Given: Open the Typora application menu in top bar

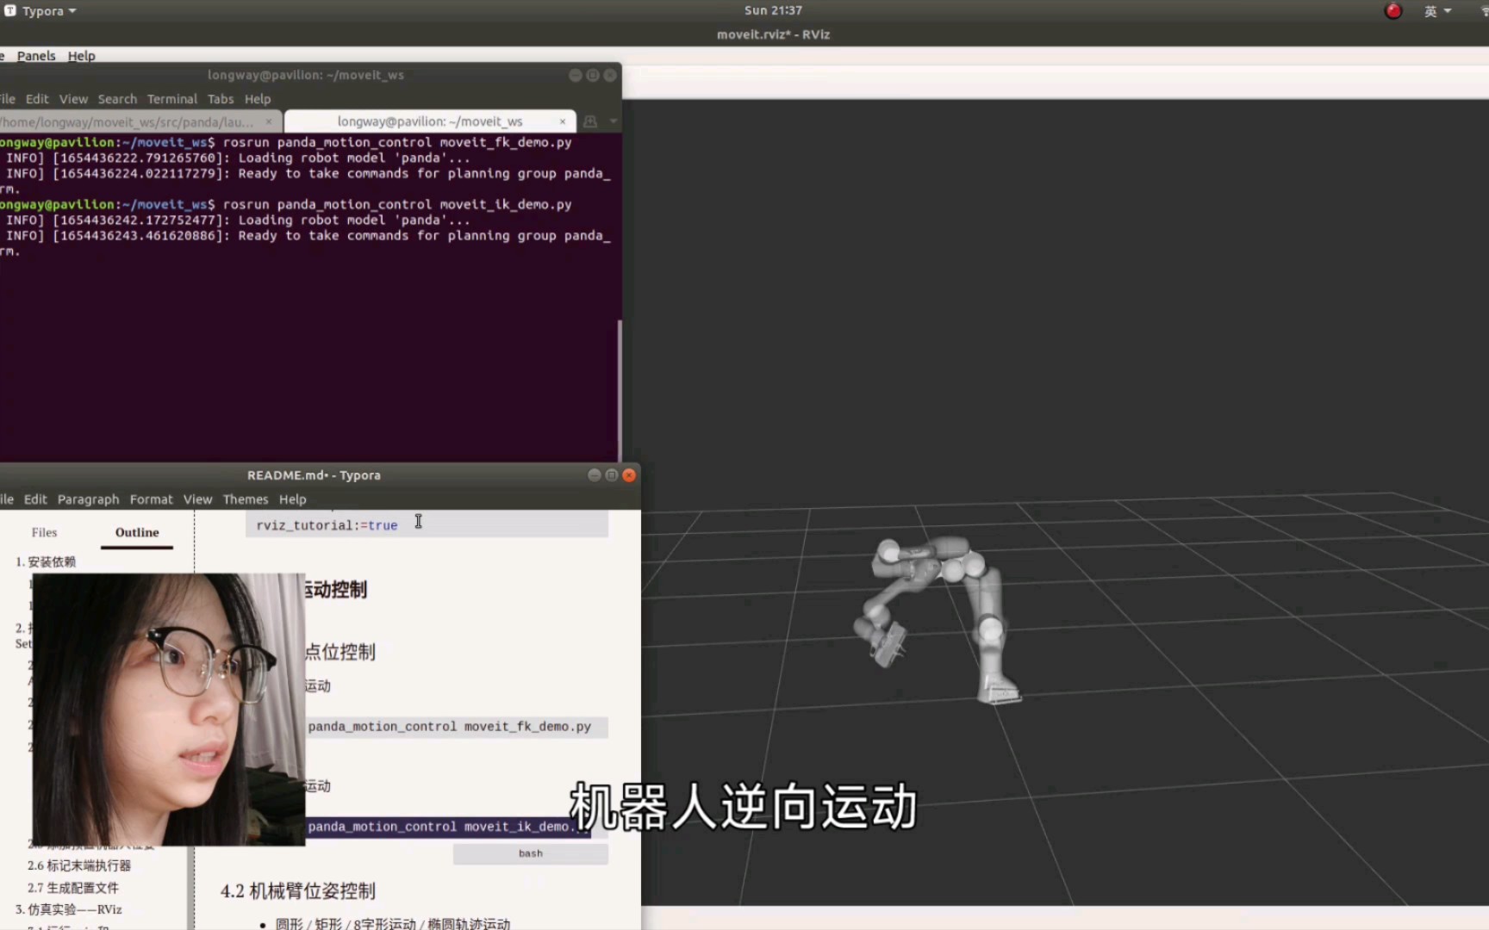Looking at the screenshot, I should [41, 11].
